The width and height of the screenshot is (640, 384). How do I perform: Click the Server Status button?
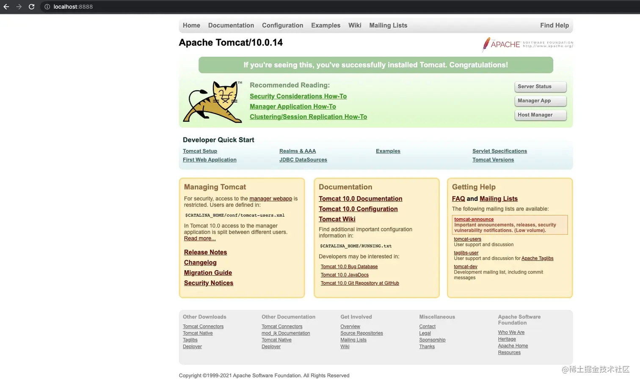[541, 87]
